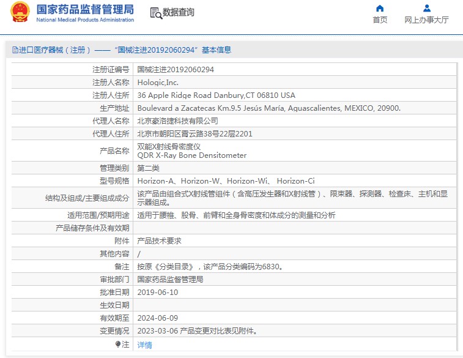Open the 详情 details link
The width and height of the screenshot is (463, 358).
pyautogui.click(x=145, y=345)
